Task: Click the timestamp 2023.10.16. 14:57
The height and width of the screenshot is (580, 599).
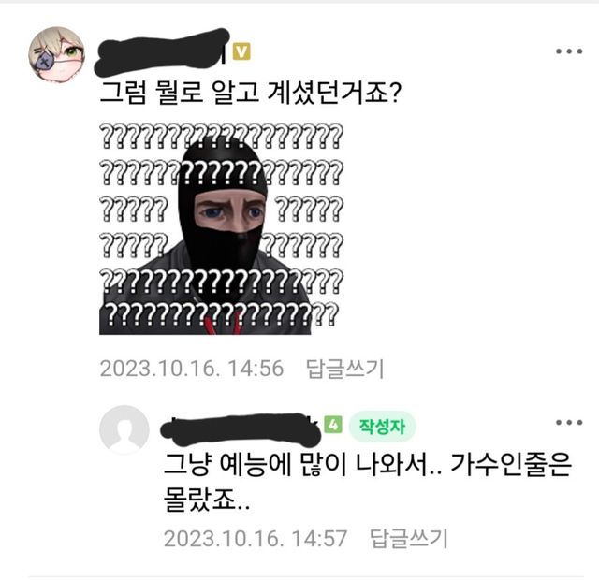Action: pyautogui.click(x=256, y=539)
